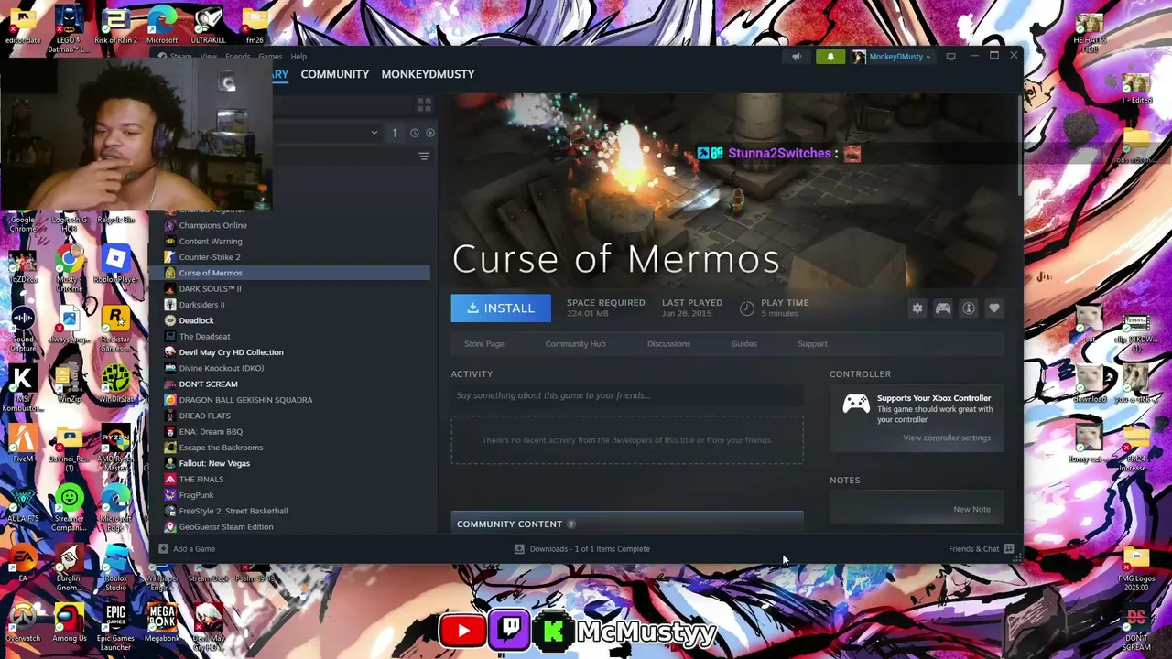Select FiveM desktop icon
This screenshot has width=1172, height=659.
[x=23, y=443]
